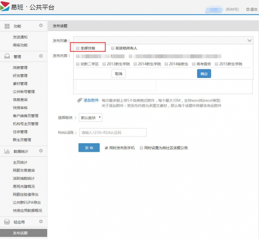Click the 数据统计 bar chart icon
The width and height of the screenshot is (259, 239).
pos(7,151)
